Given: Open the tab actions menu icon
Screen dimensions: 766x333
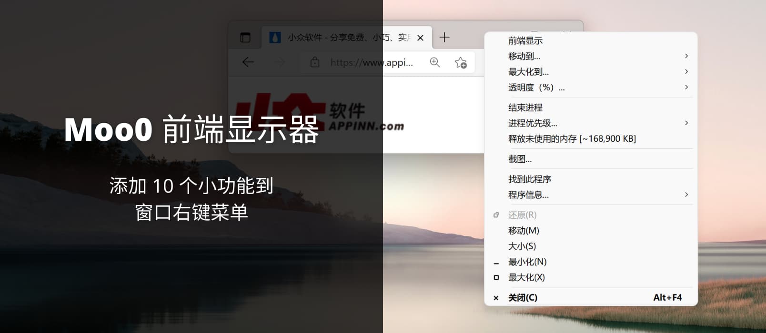Looking at the screenshot, I should pos(245,38).
